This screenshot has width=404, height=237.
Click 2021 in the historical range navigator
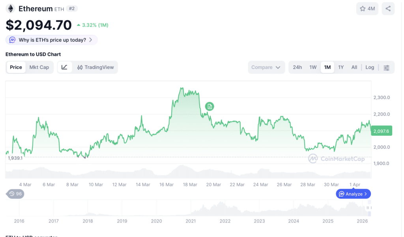pyautogui.click(x=191, y=221)
